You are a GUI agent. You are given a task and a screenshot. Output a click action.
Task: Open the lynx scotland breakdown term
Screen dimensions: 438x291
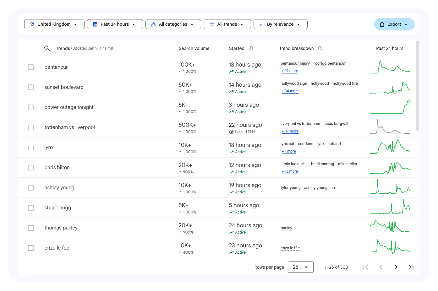pos(329,144)
